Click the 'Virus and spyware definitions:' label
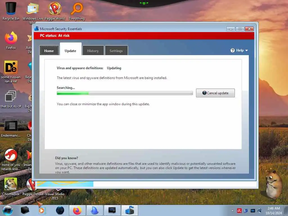This screenshot has height=216, width=288. pos(80,68)
